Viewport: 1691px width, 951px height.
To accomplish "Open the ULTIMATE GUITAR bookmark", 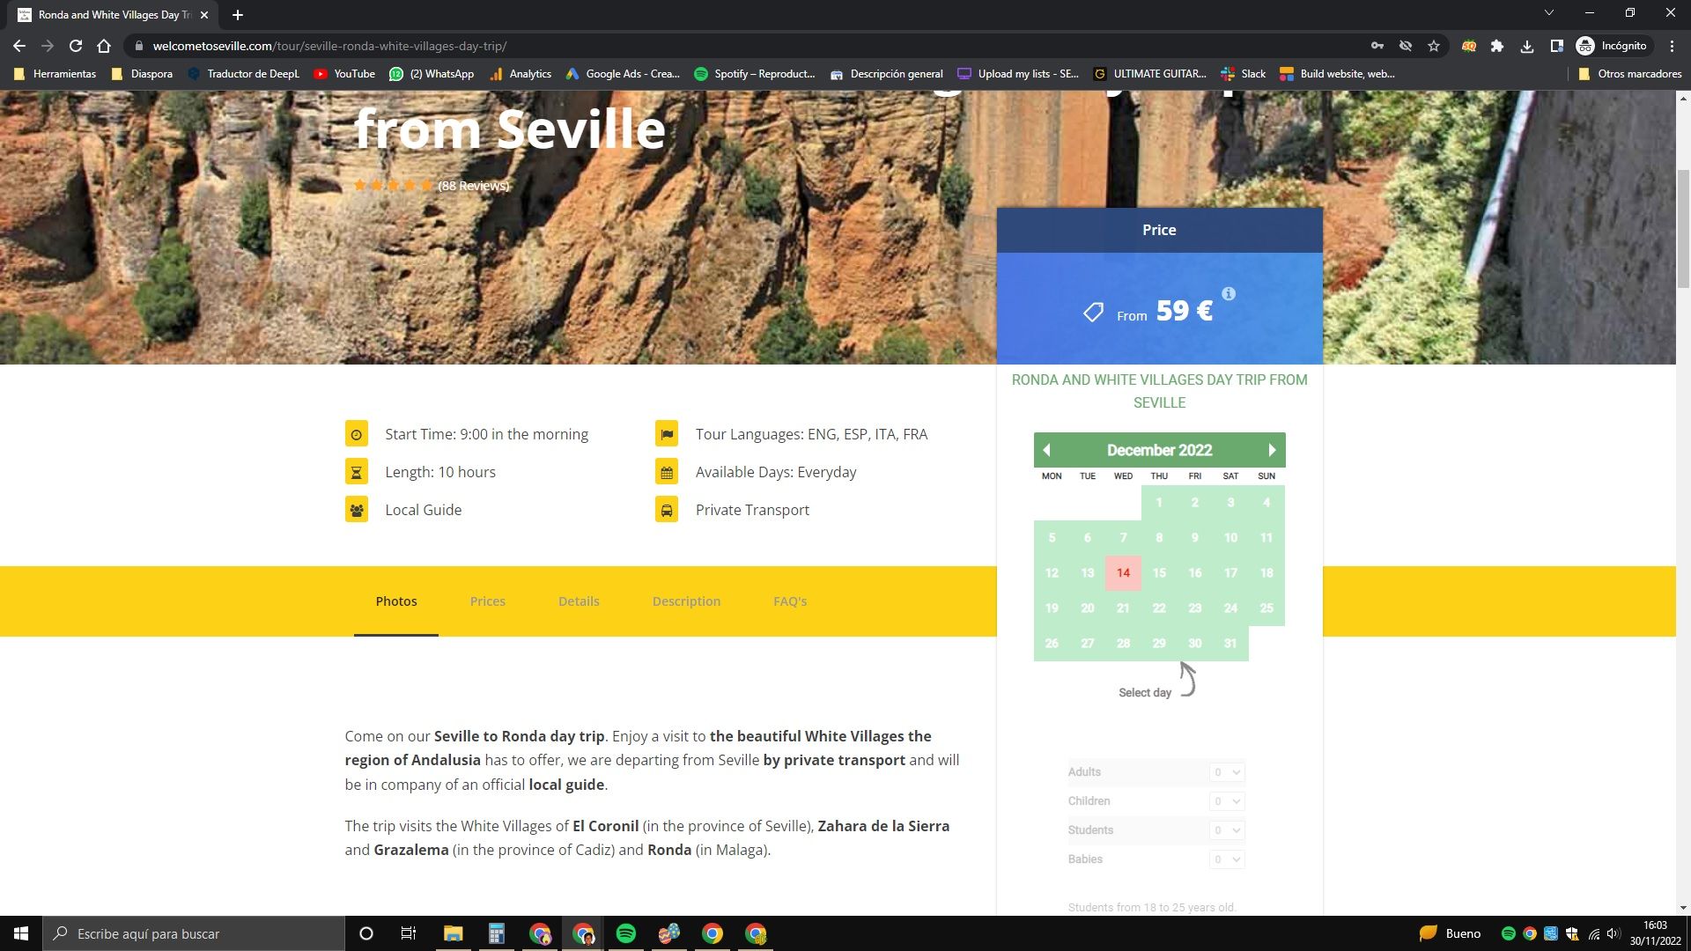I will [1149, 74].
